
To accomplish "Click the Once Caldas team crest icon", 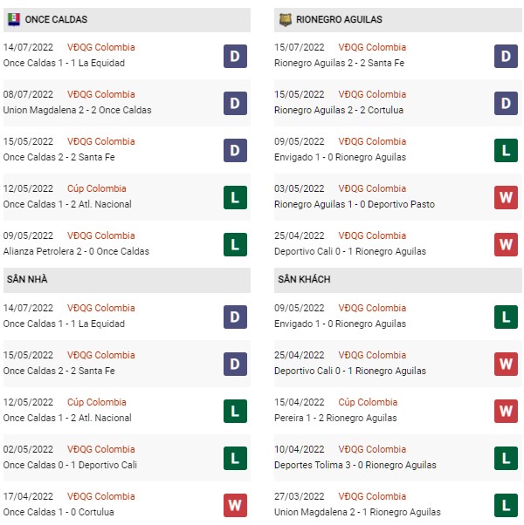I will (14, 19).
